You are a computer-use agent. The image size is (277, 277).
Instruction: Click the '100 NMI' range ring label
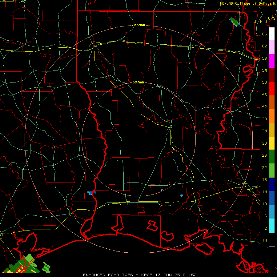(x=138, y=25)
